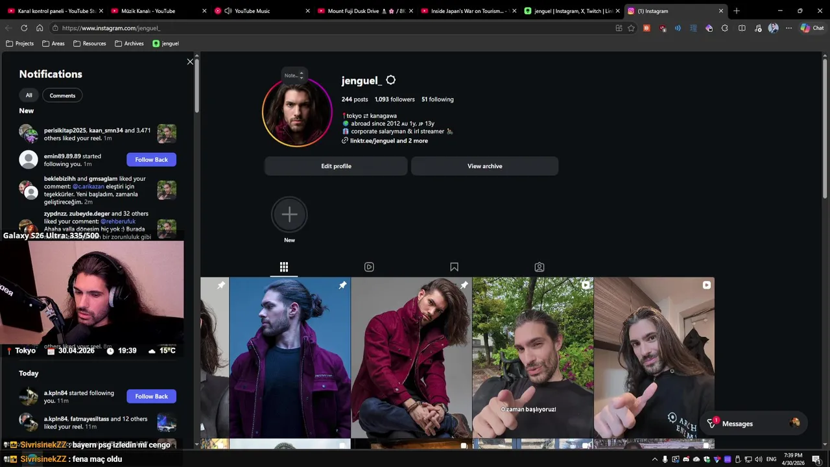Open the Windows notification center icon
The height and width of the screenshot is (467, 830).
pyautogui.click(x=816, y=459)
